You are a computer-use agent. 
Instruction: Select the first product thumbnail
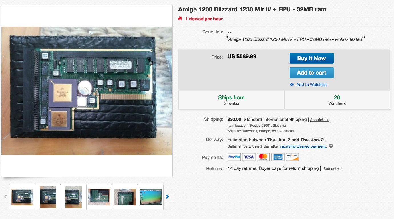[22, 197]
